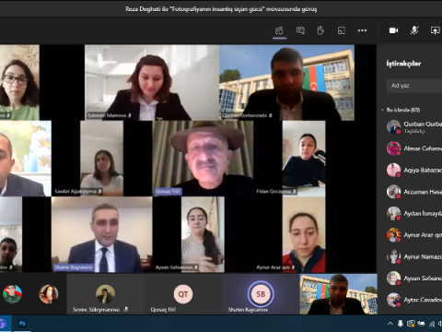The image size is (442, 332).
Task: Click the share content icon
Action: (x=435, y=30)
